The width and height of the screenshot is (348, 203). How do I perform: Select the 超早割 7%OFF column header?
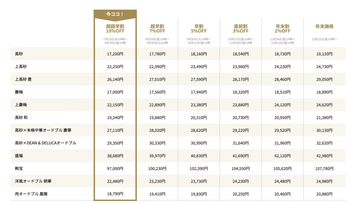coord(157,29)
